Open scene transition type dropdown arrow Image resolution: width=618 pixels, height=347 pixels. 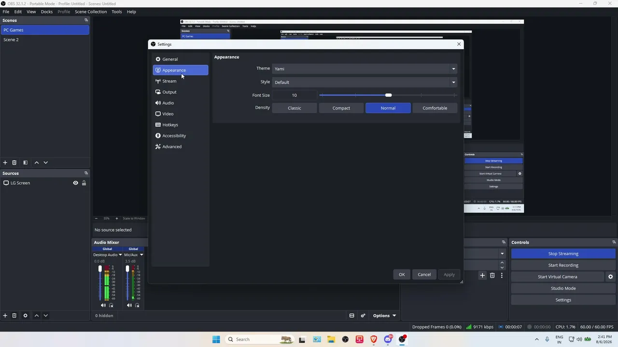click(502, 254)
